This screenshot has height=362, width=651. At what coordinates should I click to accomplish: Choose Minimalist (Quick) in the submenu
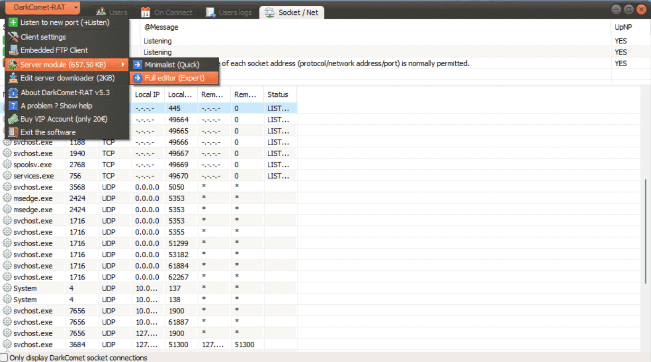click(174, 65)
